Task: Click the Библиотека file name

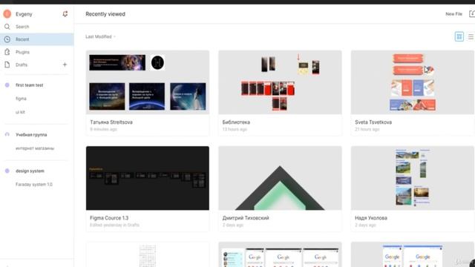Action: [x=236, y=122]
